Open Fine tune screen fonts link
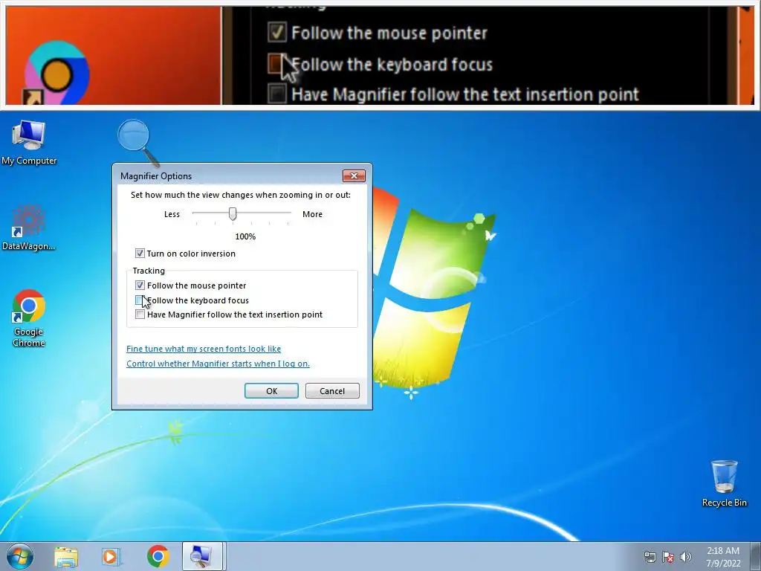This screenshot has height=571, width=761. point(204,349)
